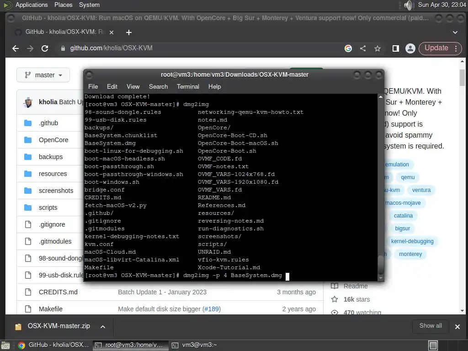Open the .github folder
The image size is (468, 351).
tap(48, 123)
